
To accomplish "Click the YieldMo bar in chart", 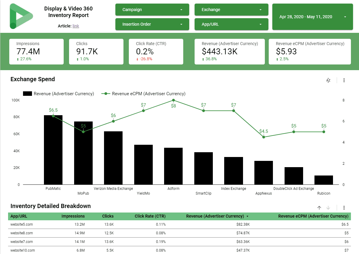I will (143, 164).
